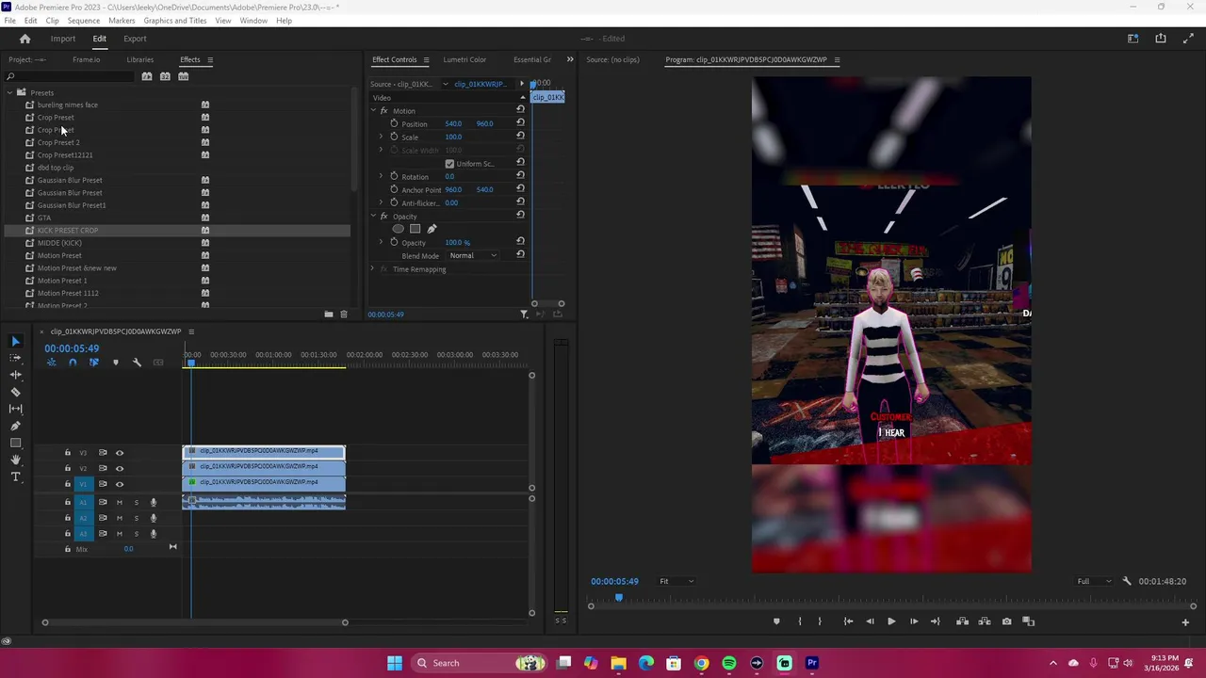Click Mark Out button in Program monitor

pos(820,621)
